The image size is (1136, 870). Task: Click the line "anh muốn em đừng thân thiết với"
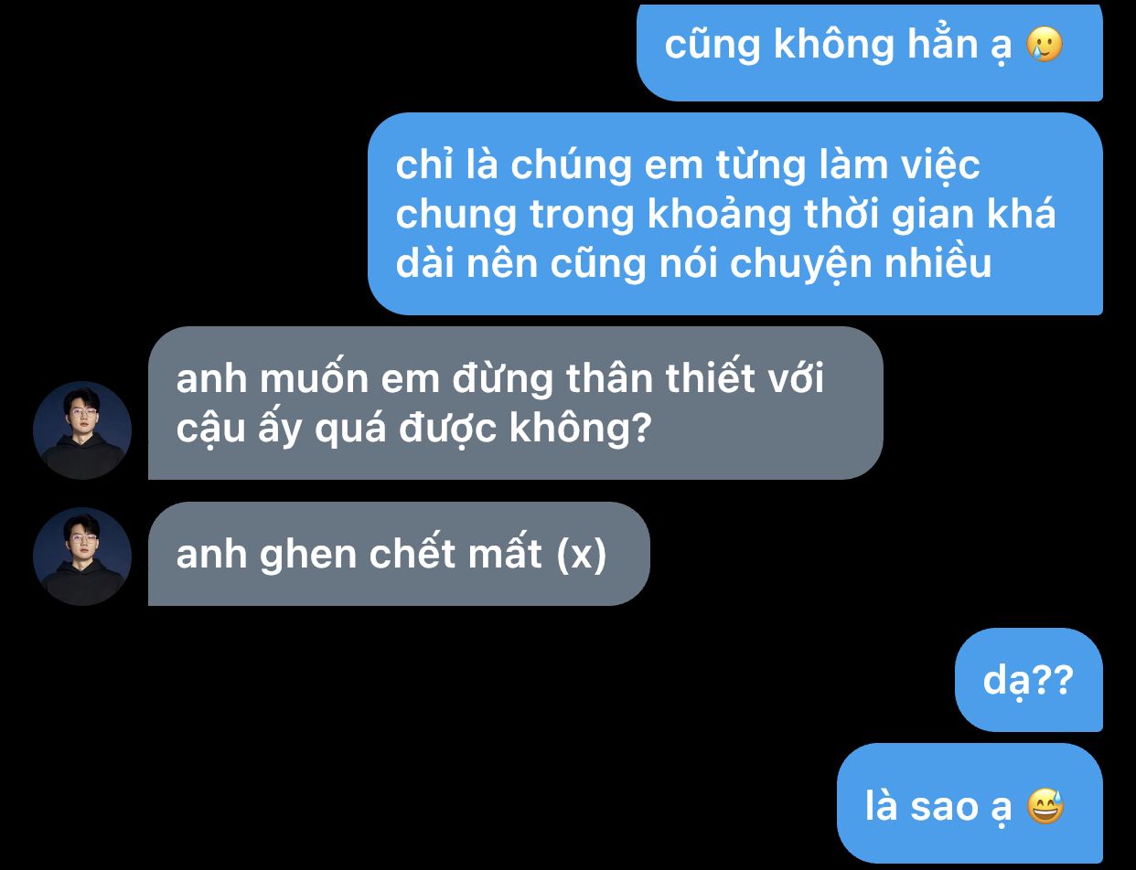pyautogui.click(x=500, y=379)
